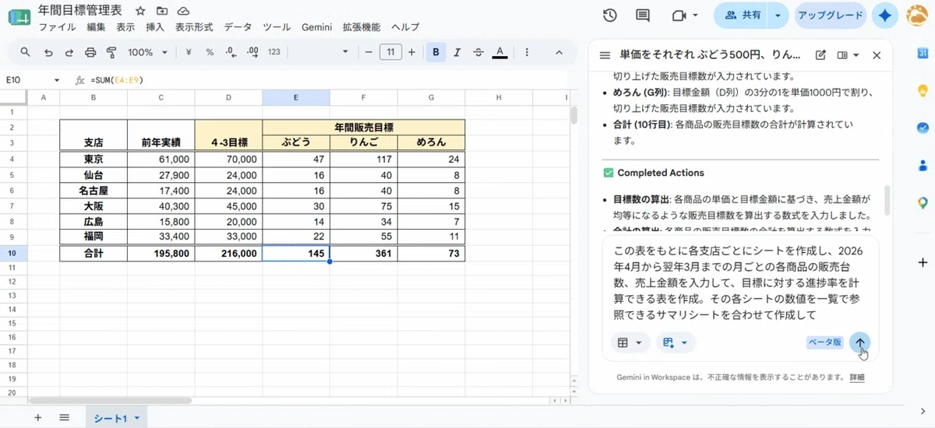This screenshot has width=935, height=428.
Task: Increase decimal places
Action: click(252, 53)
